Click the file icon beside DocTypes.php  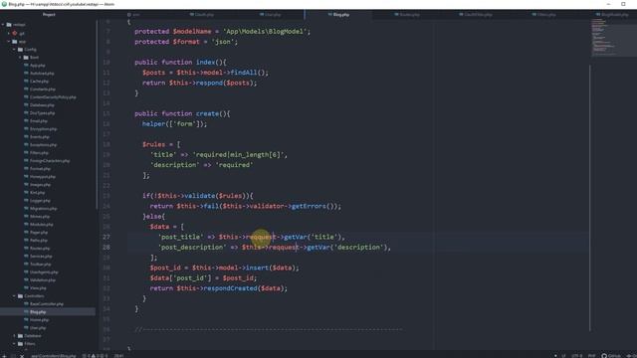27,113
